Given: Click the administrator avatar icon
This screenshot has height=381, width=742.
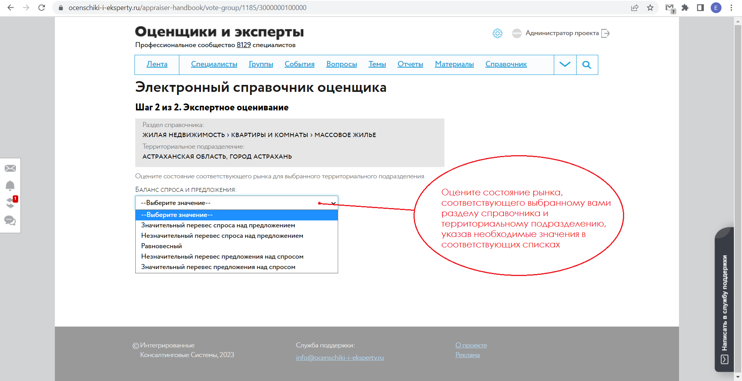Looking at the screenshot, I should click(x=517, y=33).
